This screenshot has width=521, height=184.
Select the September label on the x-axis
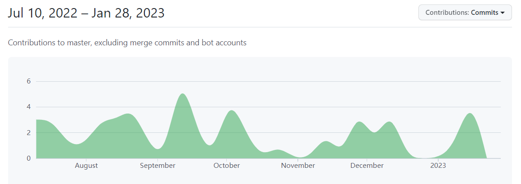[157, 166]
